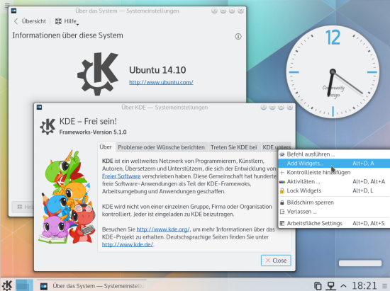This screenshot has height=291, width=390.
Task: Click the Ubuntu 14.10 text
Action: 157,70
